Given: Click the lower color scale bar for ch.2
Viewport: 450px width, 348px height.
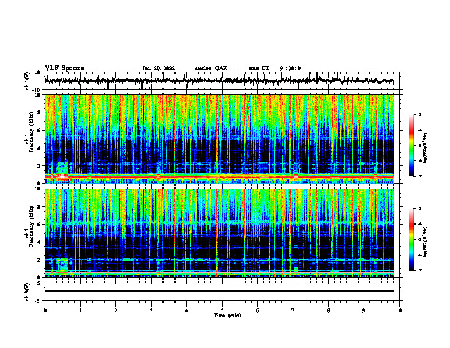Looking at the screenshot, I should click(x=411, y=239).
